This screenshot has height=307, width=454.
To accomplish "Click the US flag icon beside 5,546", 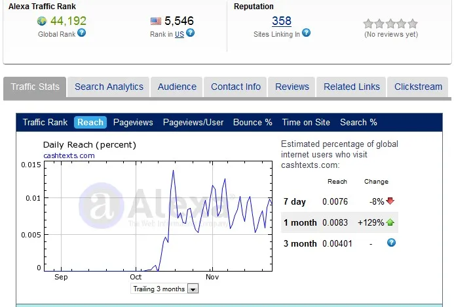I will 156,21.
